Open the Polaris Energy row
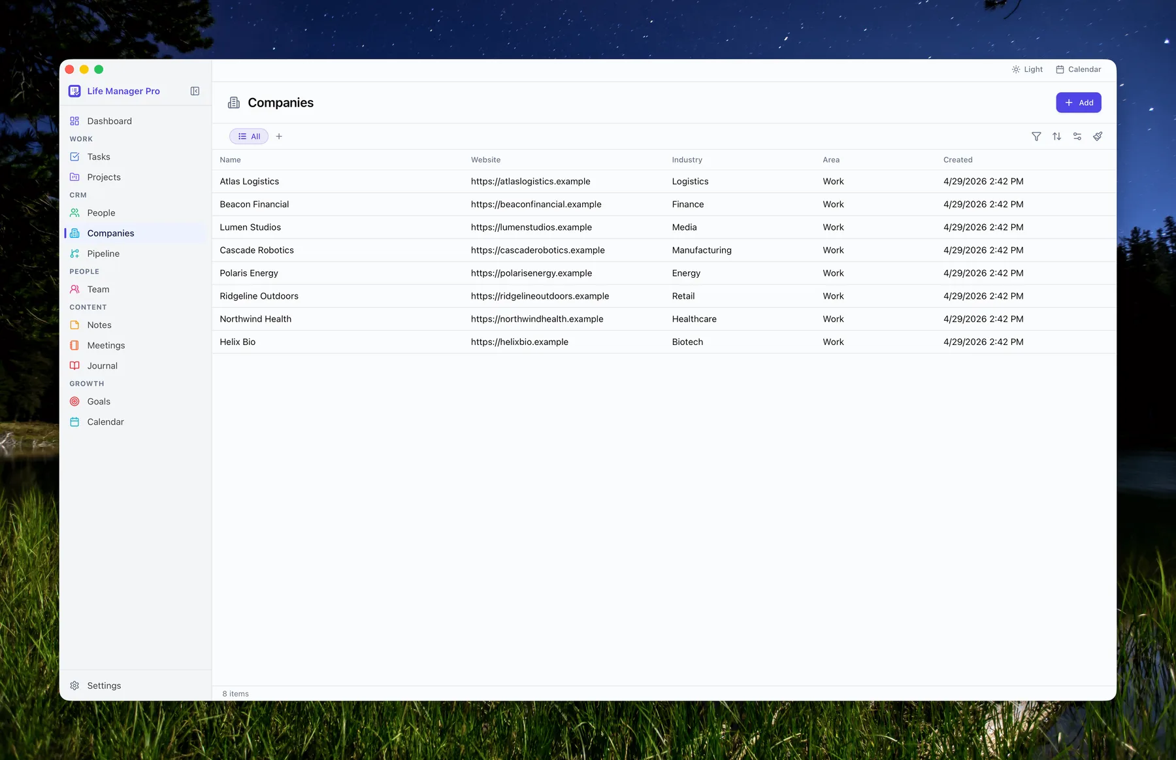The image size is (1176, 760). coord(664,273)
